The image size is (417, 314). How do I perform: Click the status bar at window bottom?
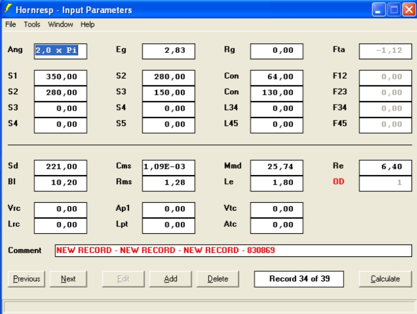[210, 307]
